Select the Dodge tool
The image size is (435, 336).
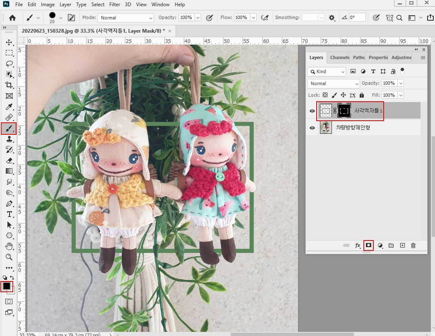pos(9,193)
